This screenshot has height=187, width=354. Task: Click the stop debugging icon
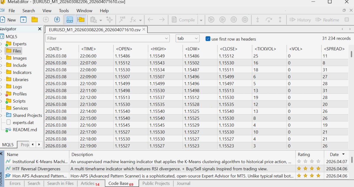(245, 20)
